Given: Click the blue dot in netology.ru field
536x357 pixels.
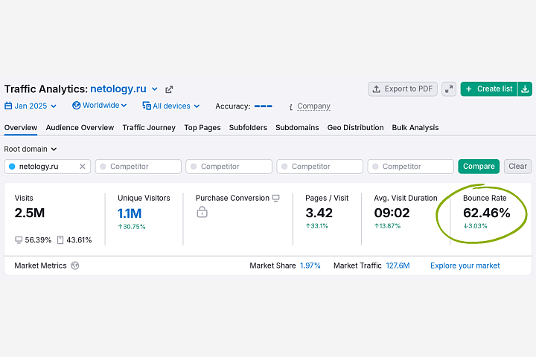Looking at the screenshot, I should 12,167.
